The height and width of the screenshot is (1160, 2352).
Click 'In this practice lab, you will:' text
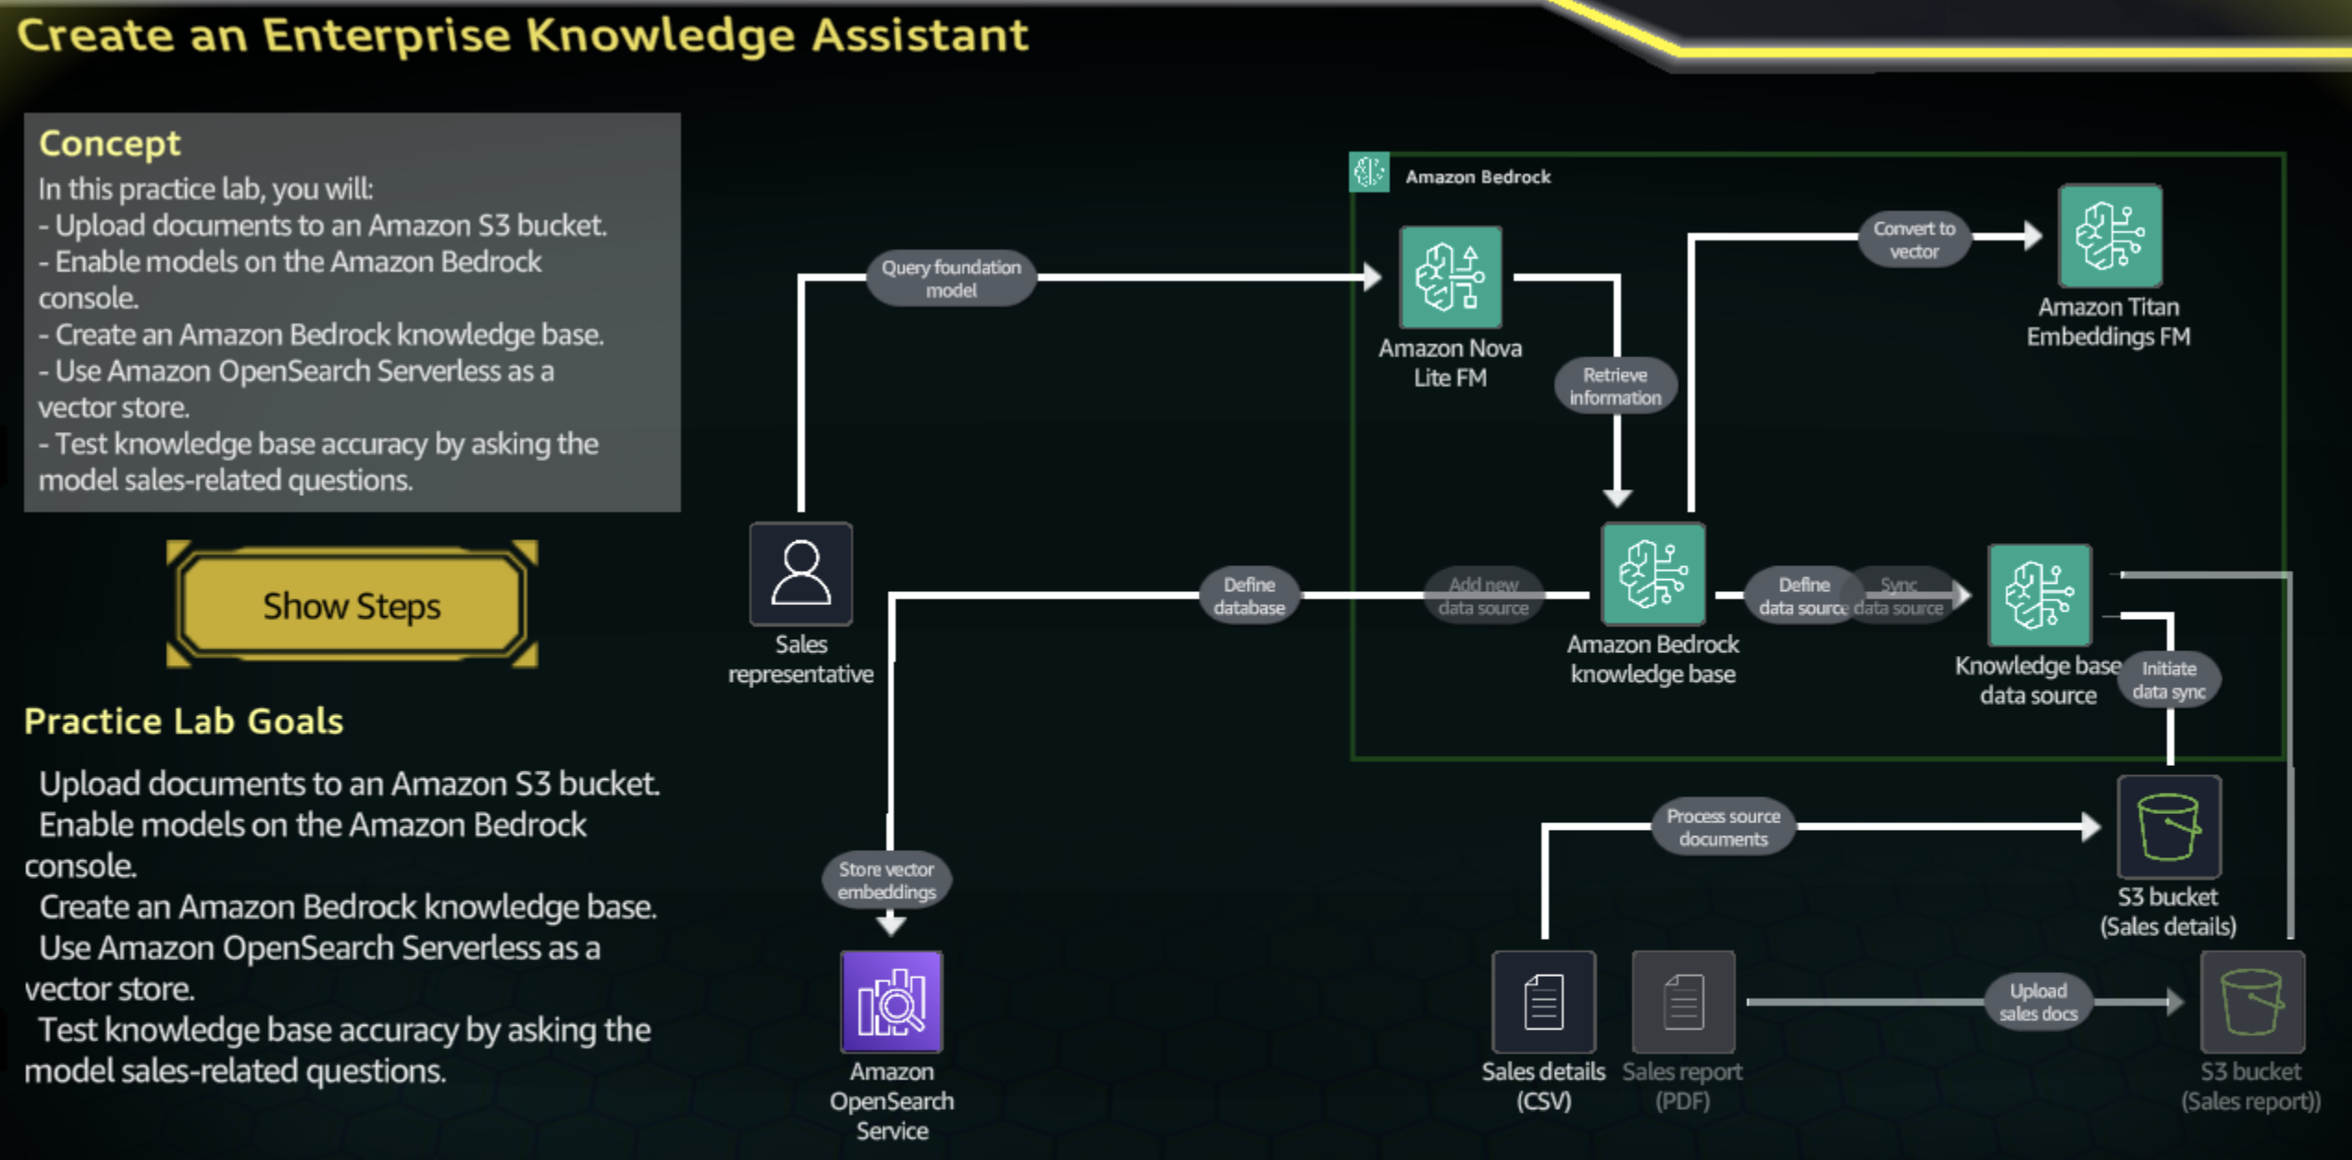pos(205,189)
